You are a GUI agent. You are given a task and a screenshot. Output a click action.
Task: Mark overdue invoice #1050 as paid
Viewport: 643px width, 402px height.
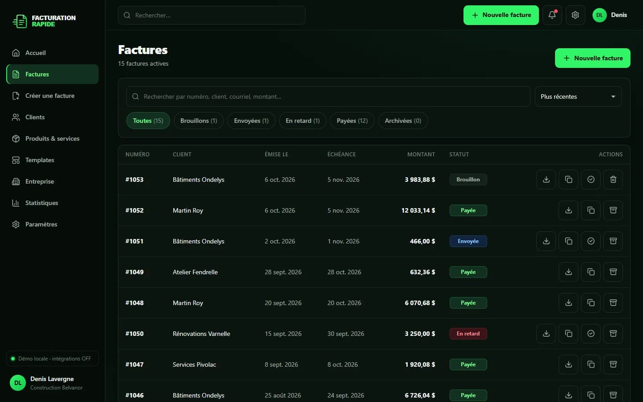(591, 334)
